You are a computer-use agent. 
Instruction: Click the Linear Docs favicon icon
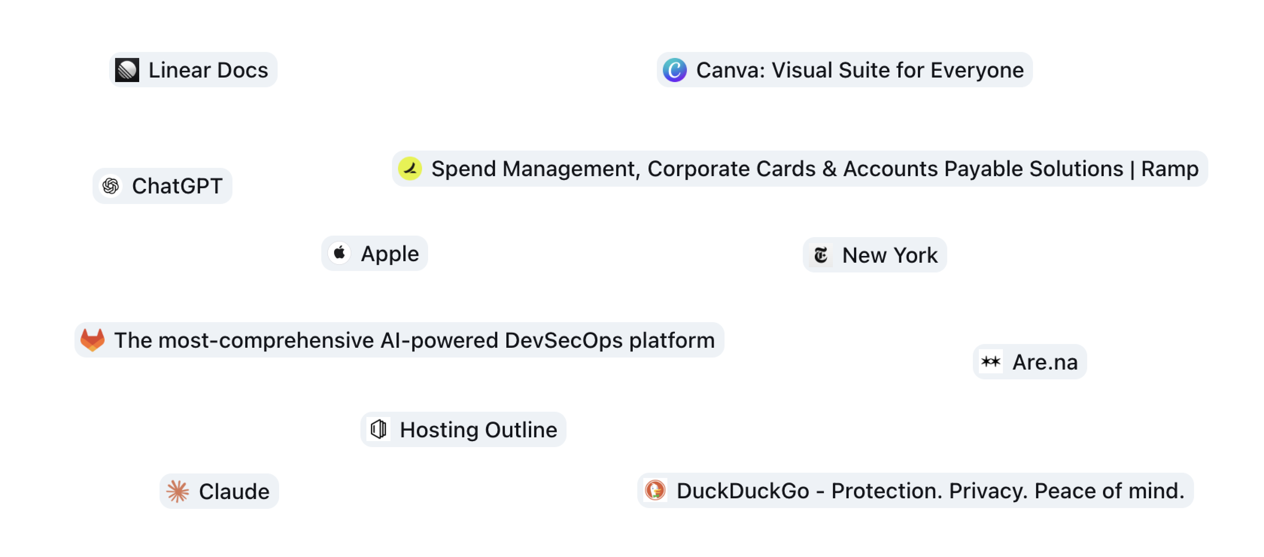(x=127, y=70)
